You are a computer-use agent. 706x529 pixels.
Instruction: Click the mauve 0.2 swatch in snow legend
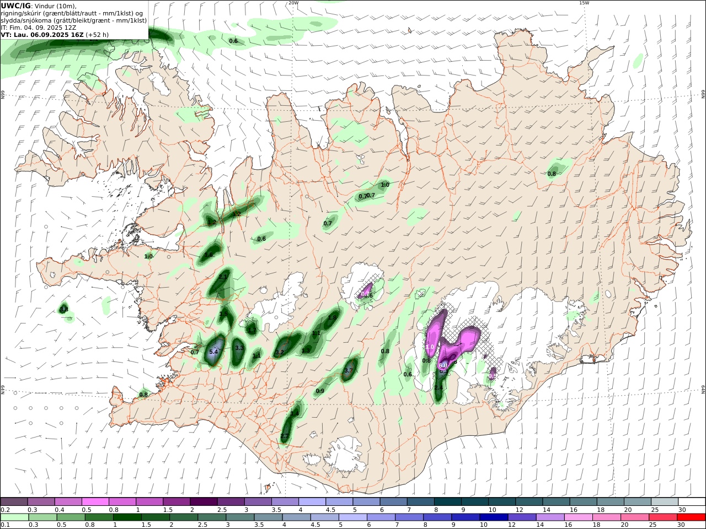pos(14,501)
